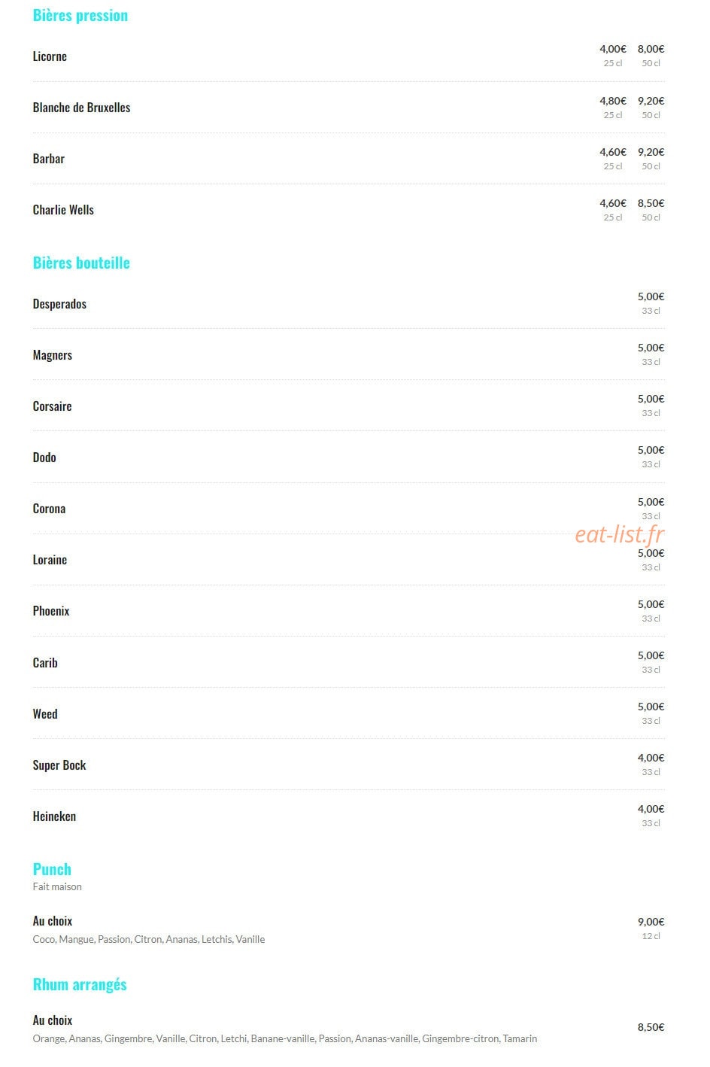Click the Heineken menu item
Screen dimensions: 710x1067
click(54, 816)
